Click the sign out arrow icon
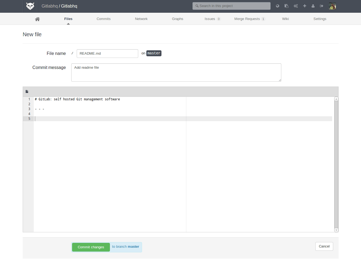 click(x=322, y=6)
